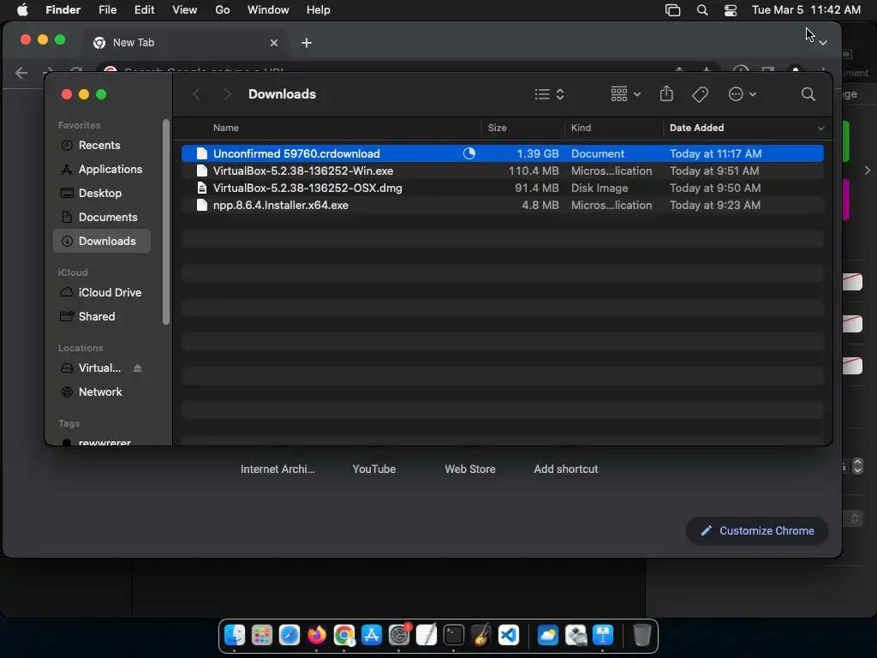The image size is (877, 658).
Task: Open the Window menu
Action: [268, 10]
